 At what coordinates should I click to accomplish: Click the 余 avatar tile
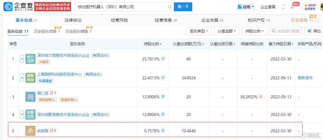[x=30, y=131]
